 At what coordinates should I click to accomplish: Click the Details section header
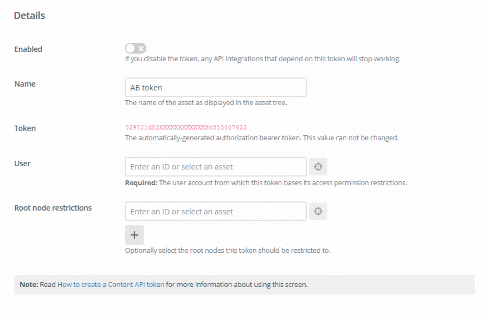coord(29,15)
